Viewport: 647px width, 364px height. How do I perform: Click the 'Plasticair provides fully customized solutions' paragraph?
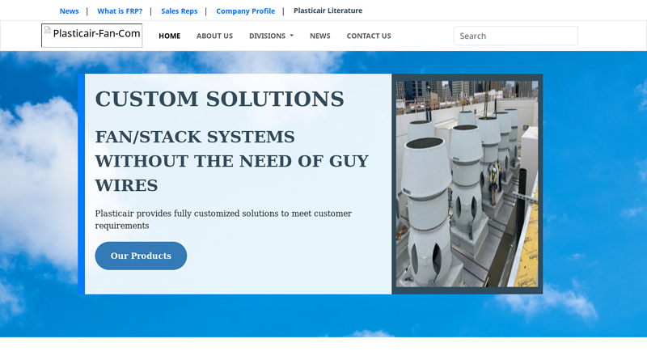point(223,219)
